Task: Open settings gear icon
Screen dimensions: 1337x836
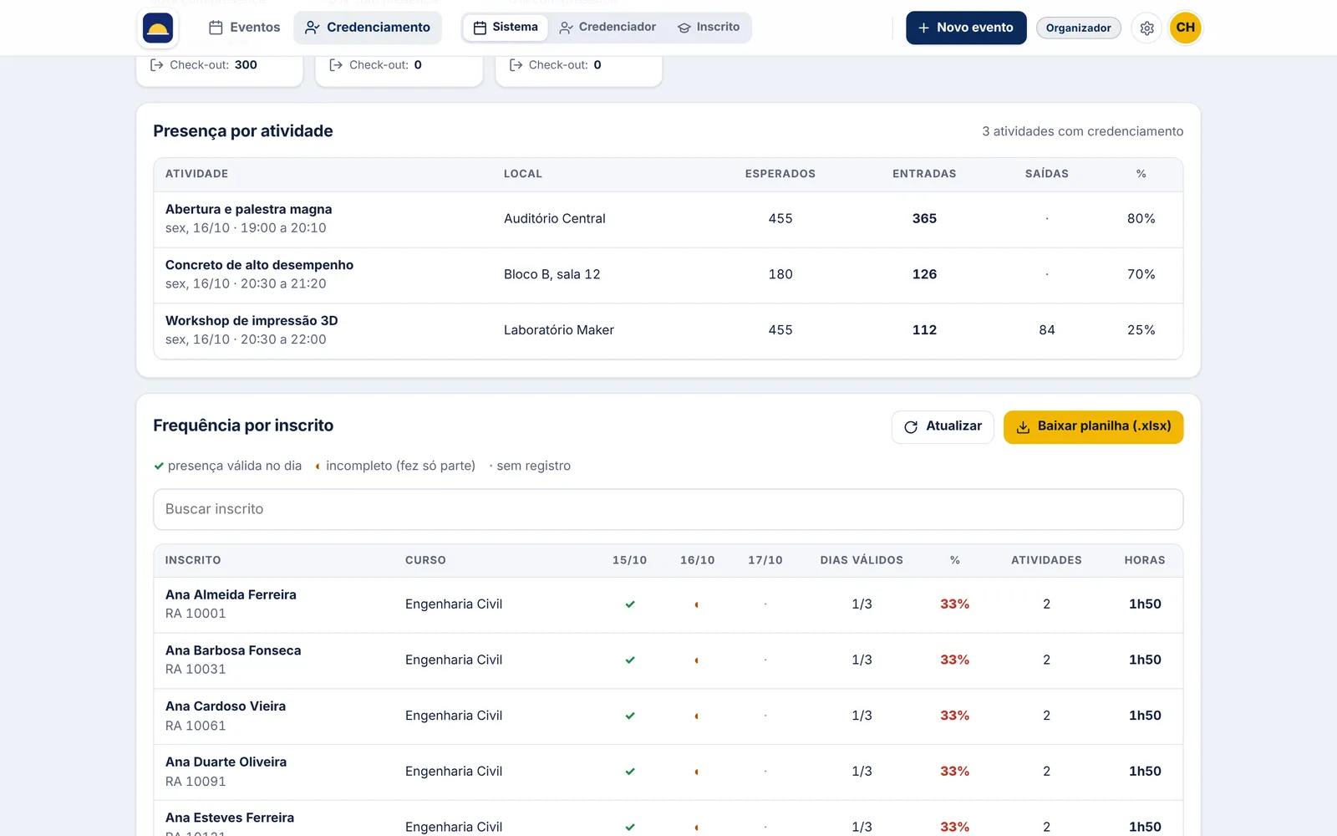Action: click(x=1146, y=28)
